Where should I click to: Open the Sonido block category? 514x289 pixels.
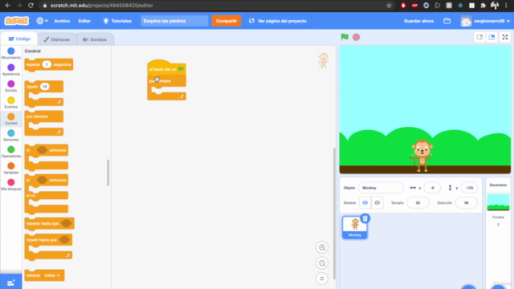click(x=10, y=86)
